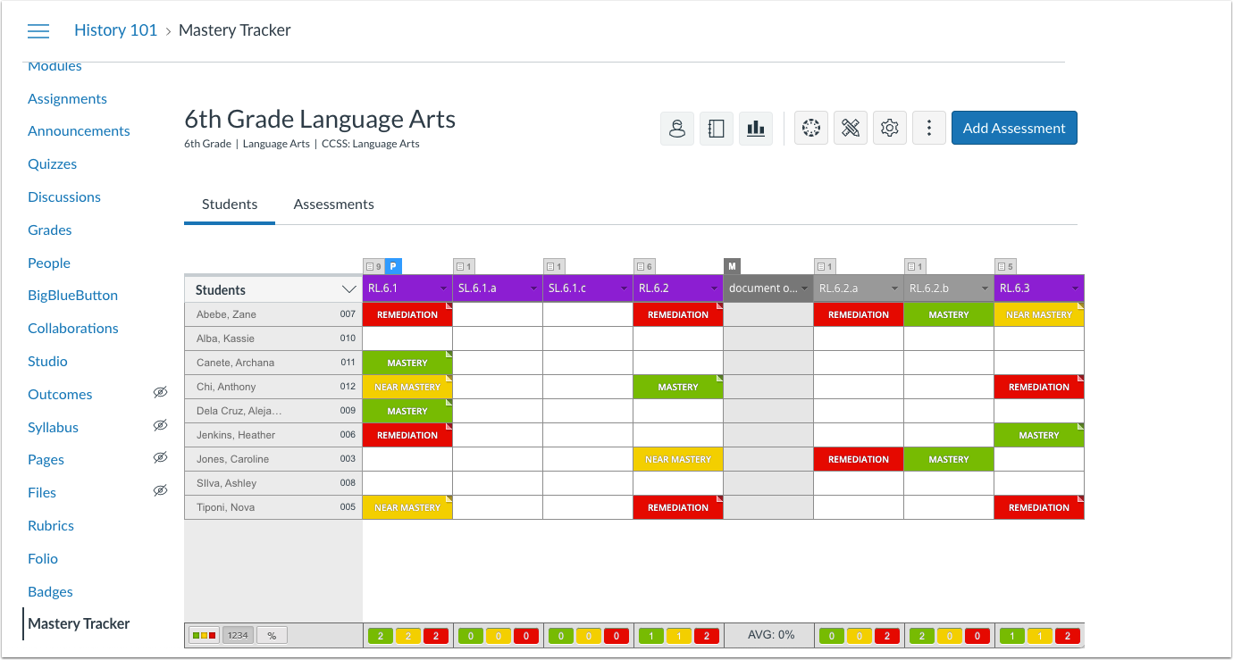
Task: Switch to the Assessments tab
Action: click(333, 204)
